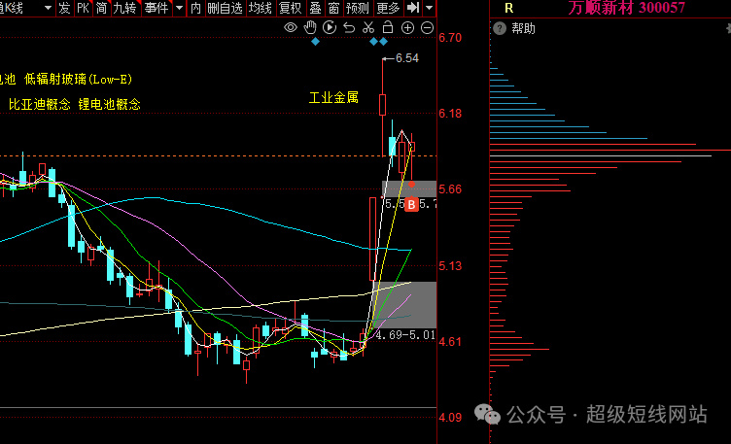Click the 6.18 price axis value
The width and height of the screenshot is (731, 444).
(x=450, y=114)
